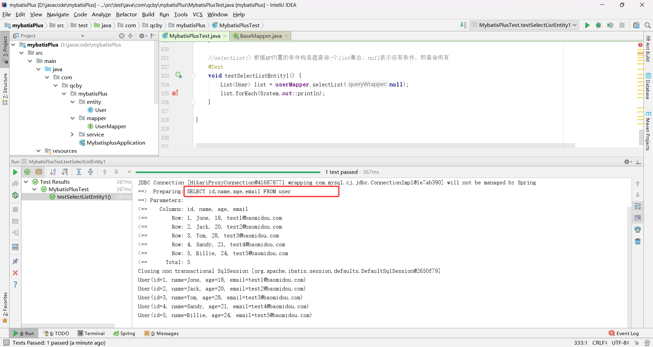653x347 pixels.
Task: Open Maven Projects side panel
Action: tap(648, 131)
